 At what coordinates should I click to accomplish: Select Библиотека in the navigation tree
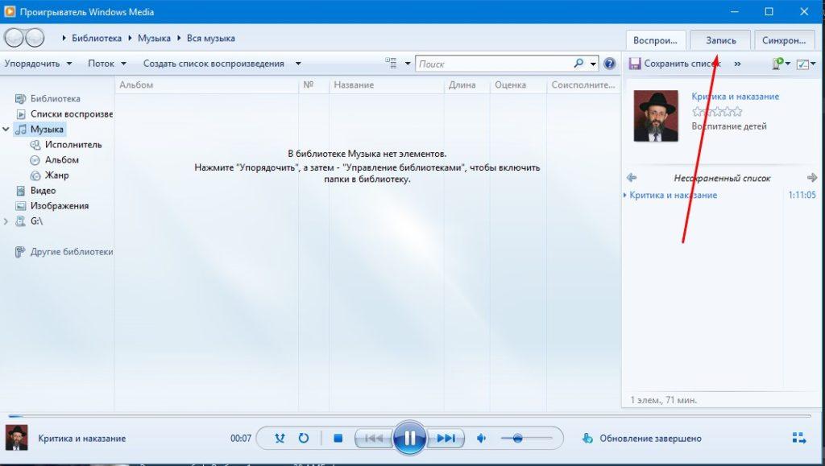coord(55,98)
